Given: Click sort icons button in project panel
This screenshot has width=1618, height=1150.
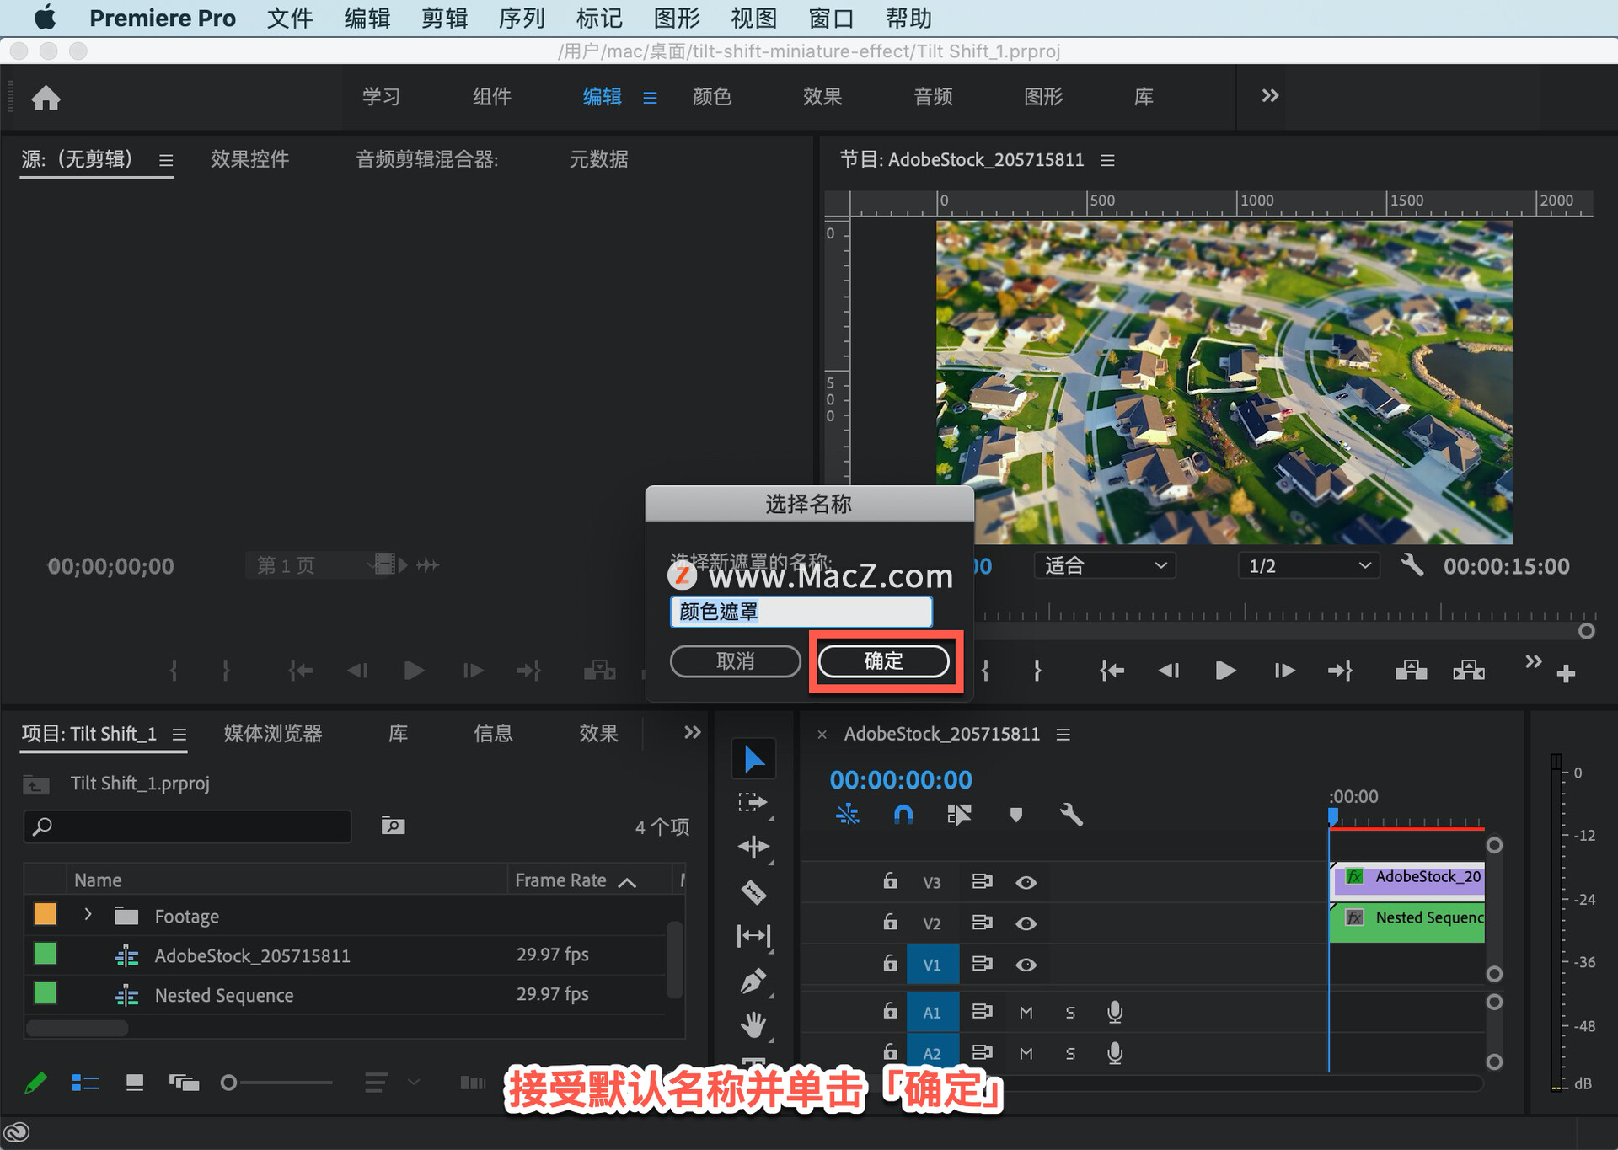Looking at the screenshot, I should pyautogui.click(x=376, y=1083).
